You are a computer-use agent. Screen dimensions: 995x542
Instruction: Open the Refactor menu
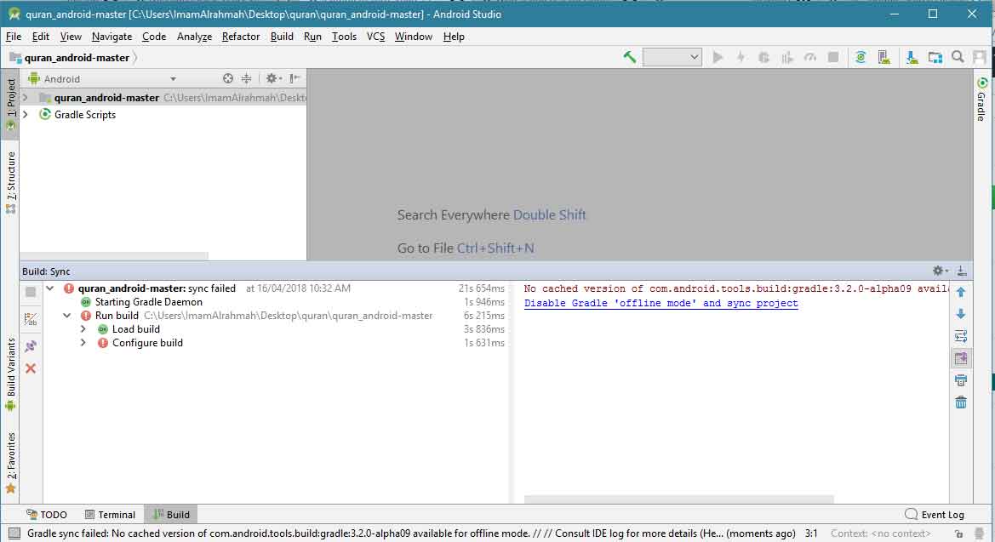241,37
